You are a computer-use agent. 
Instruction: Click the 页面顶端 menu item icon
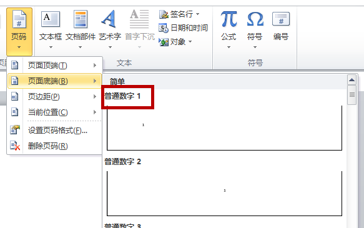pyautogui.click(x=14, y=65)
